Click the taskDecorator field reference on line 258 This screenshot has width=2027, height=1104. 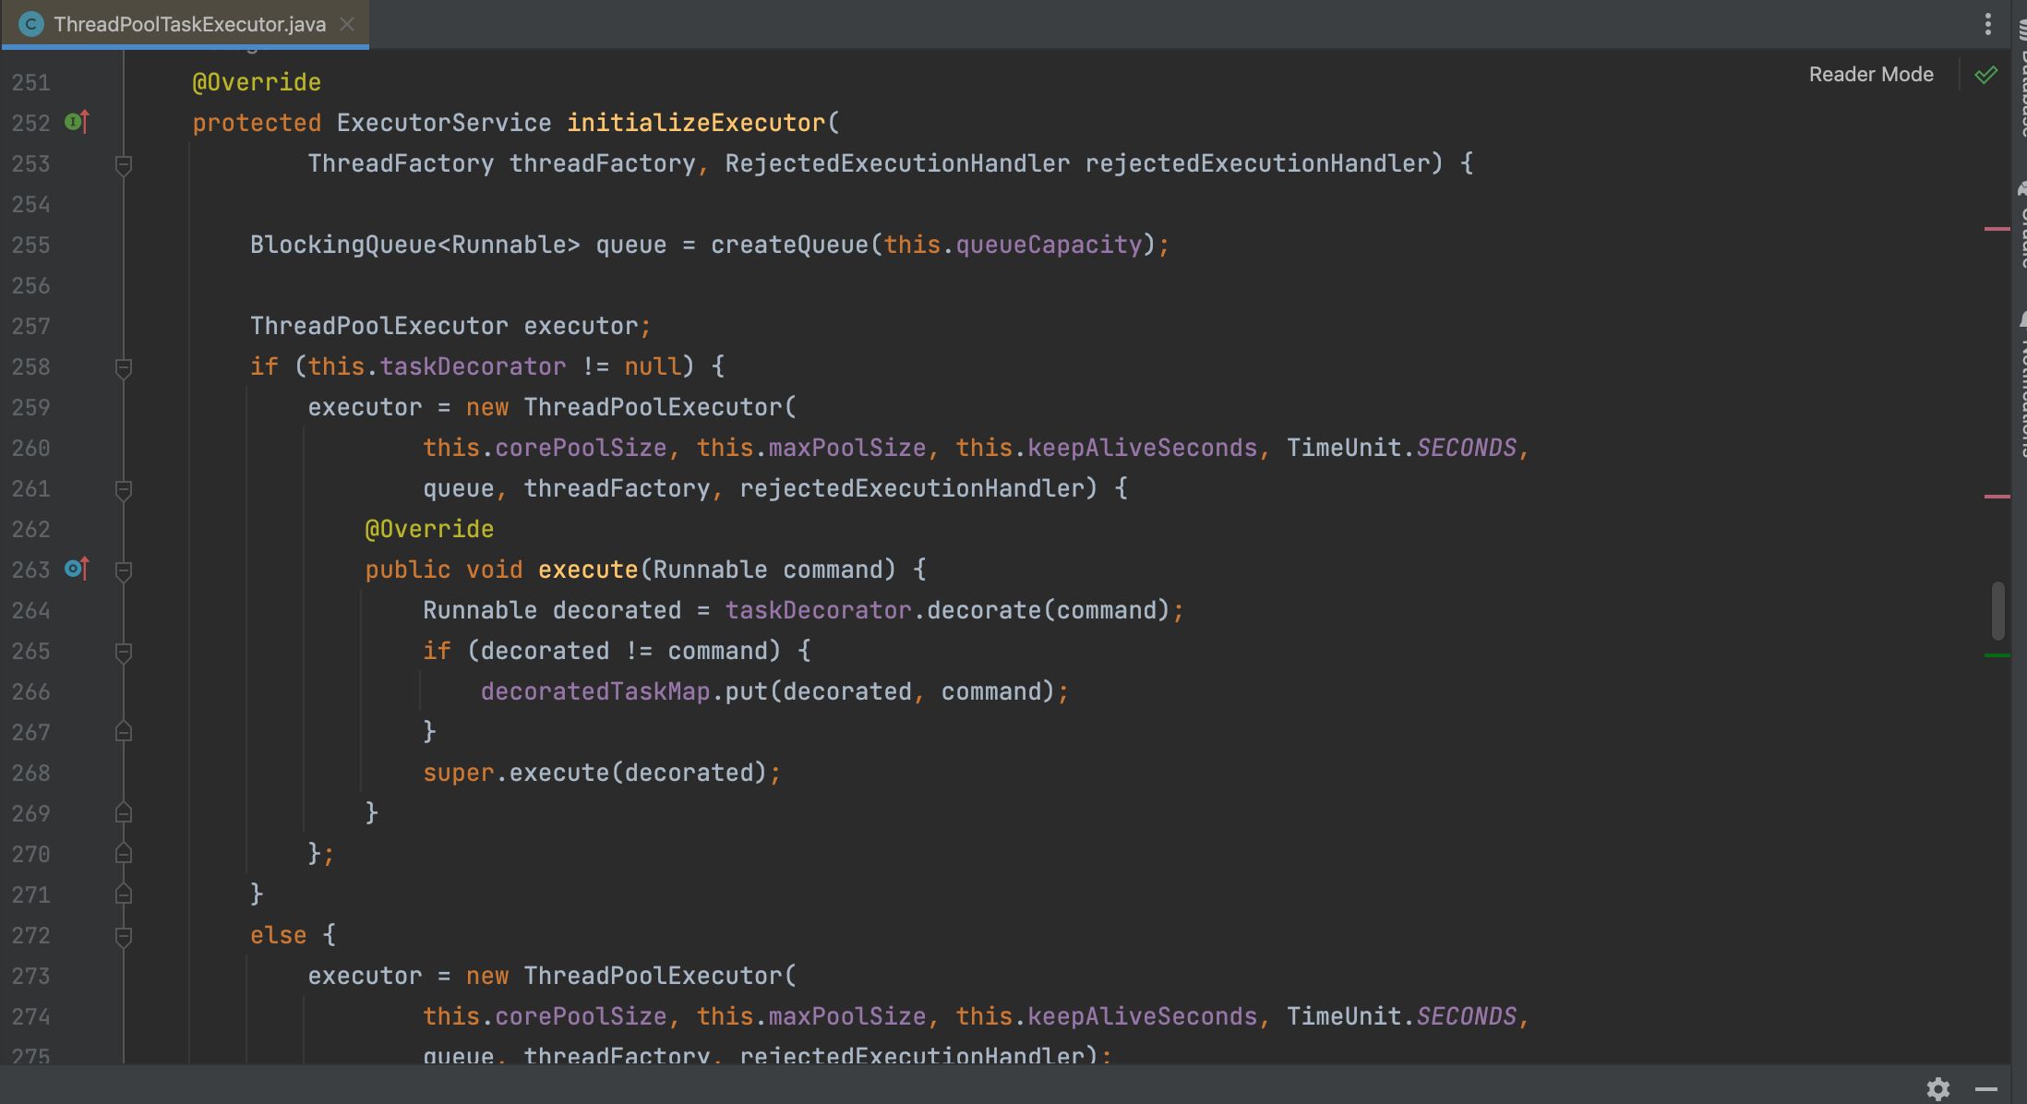[473, 366]
